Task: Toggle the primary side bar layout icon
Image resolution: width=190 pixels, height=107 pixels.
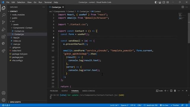Action: [x=156, y=2]
